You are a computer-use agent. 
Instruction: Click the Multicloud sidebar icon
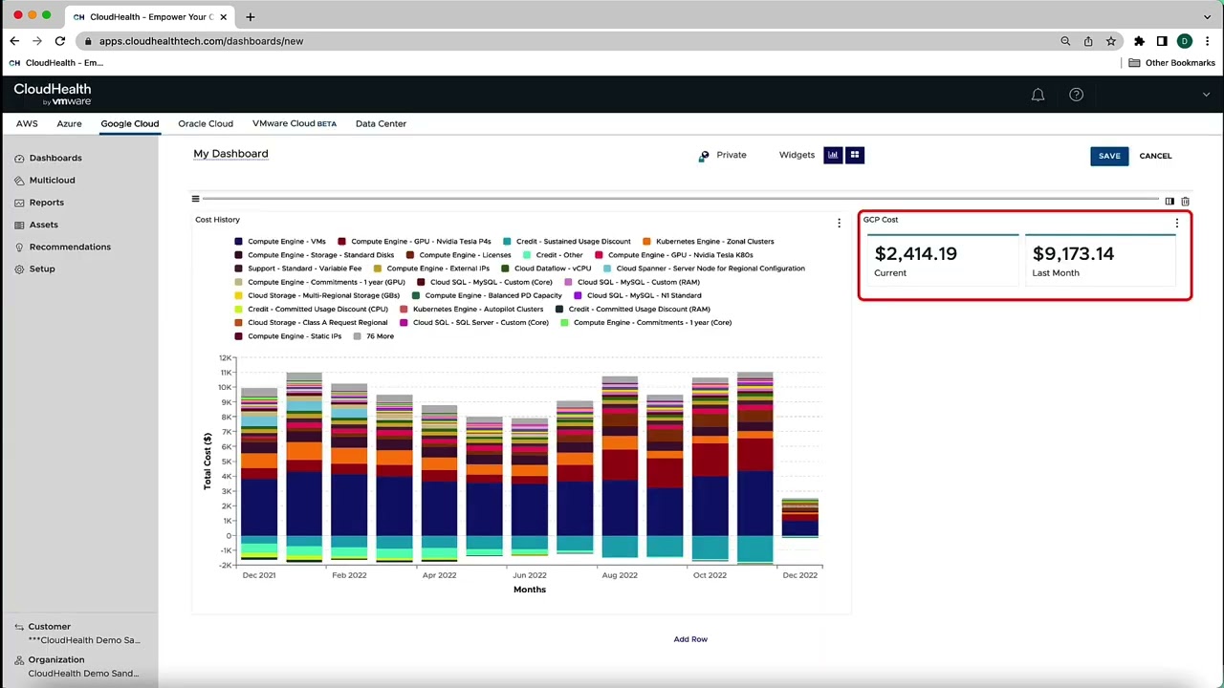[19, 181]
